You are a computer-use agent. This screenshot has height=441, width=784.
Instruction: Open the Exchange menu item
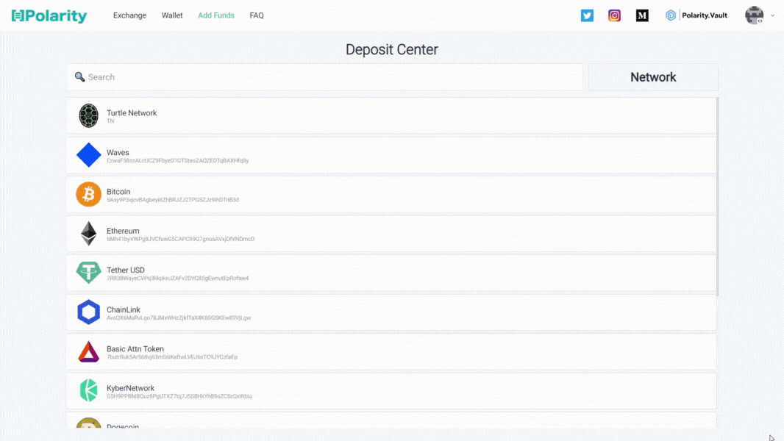129,15
